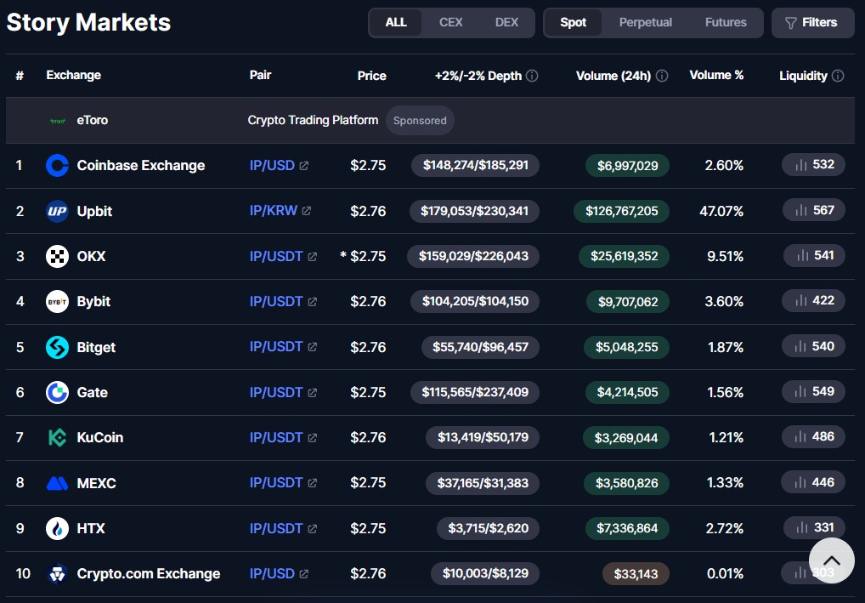
Task: Click the info icon next to Liquidity
Action: 838,76
